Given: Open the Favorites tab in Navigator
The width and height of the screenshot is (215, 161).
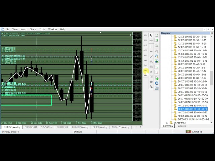Looking at the screenshot, I should coord(181,126).
